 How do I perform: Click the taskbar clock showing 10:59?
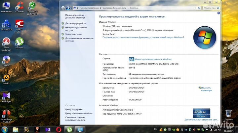(x=228, y=130)
